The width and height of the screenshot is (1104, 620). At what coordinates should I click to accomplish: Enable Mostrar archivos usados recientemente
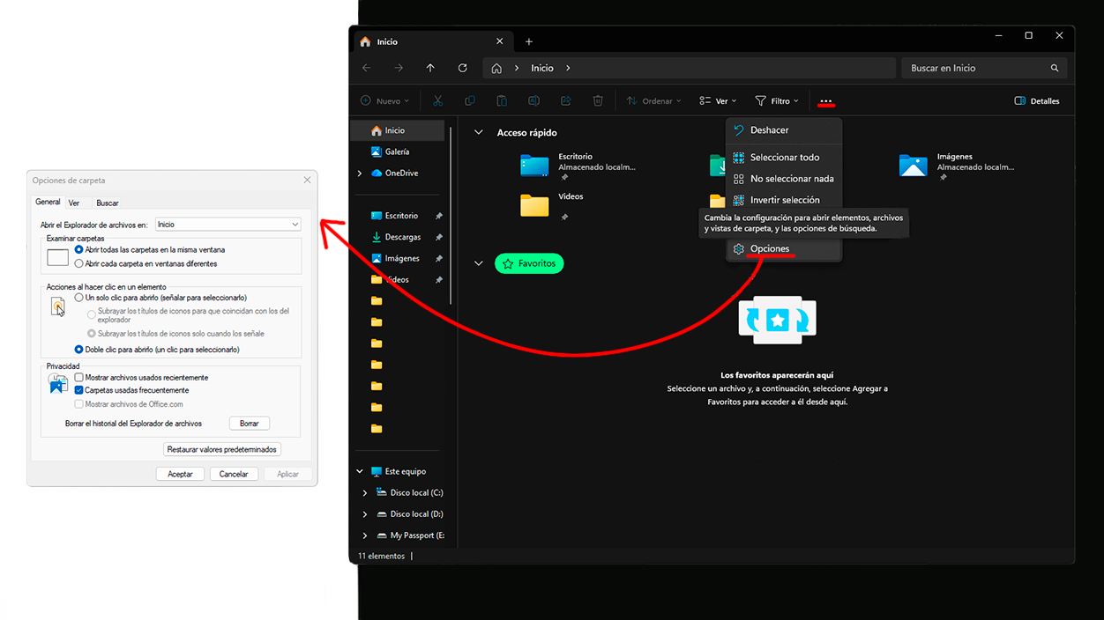click(78, 377)
